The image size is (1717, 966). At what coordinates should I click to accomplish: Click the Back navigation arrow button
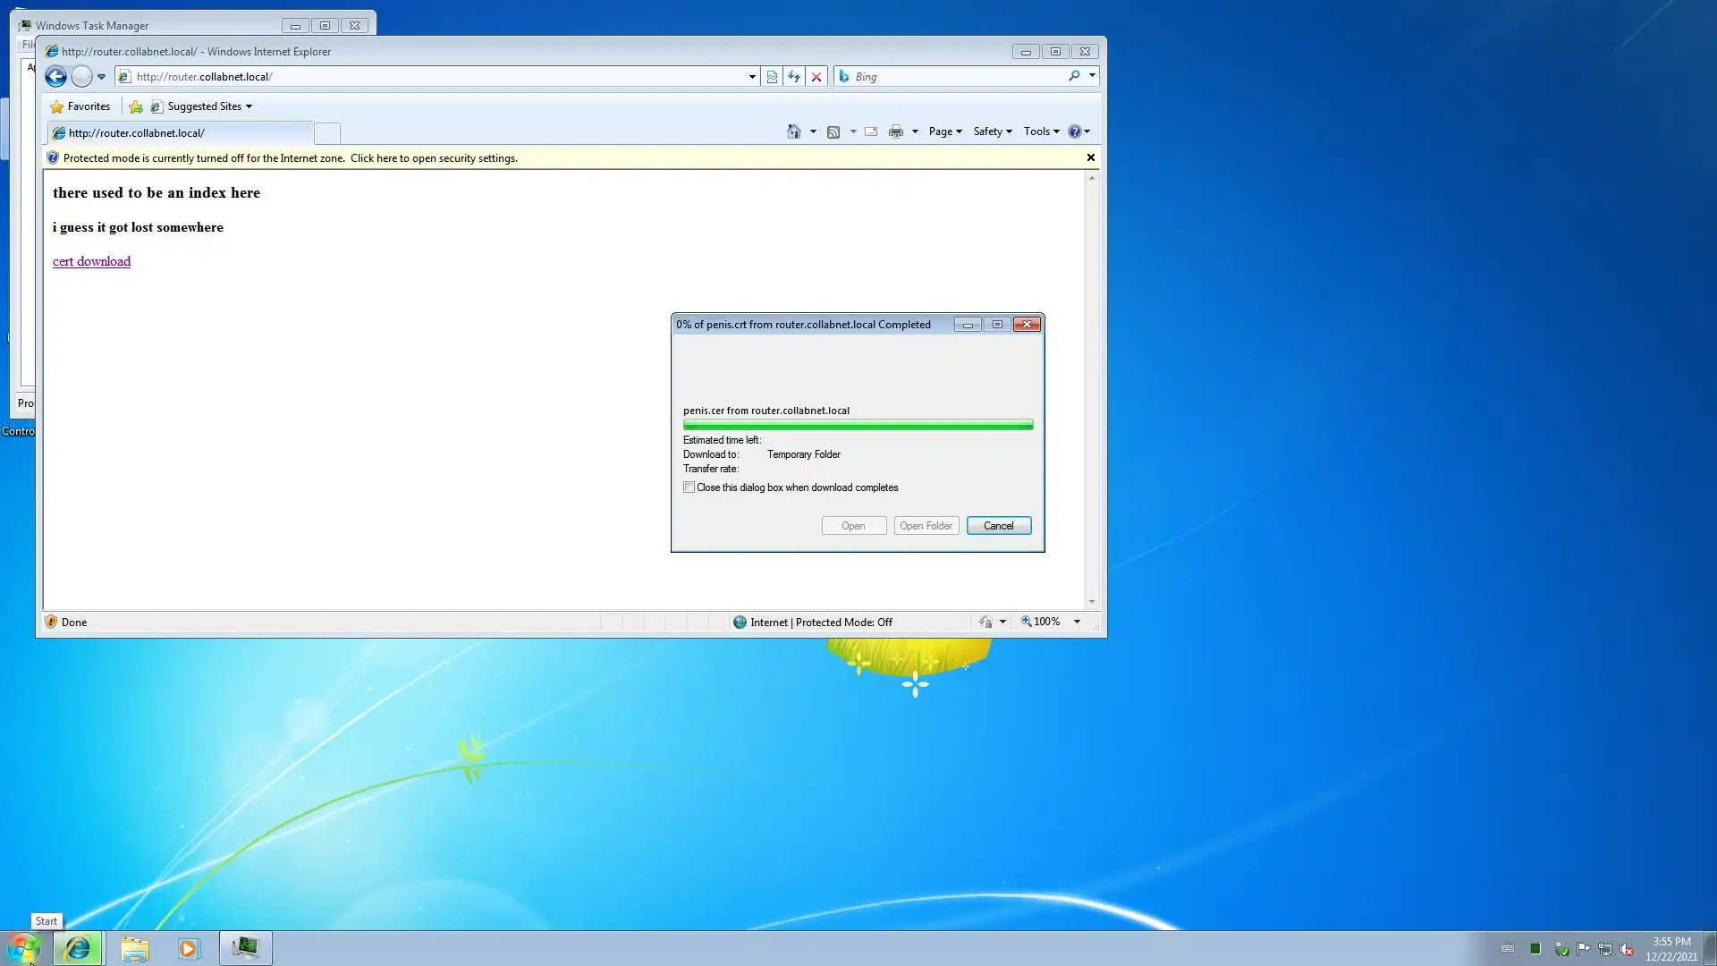click(x=55, y=77)
